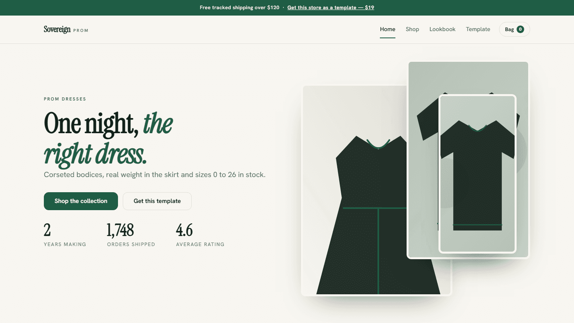Open the Template nav item
The image size is (574, 323).
point(478,30)
